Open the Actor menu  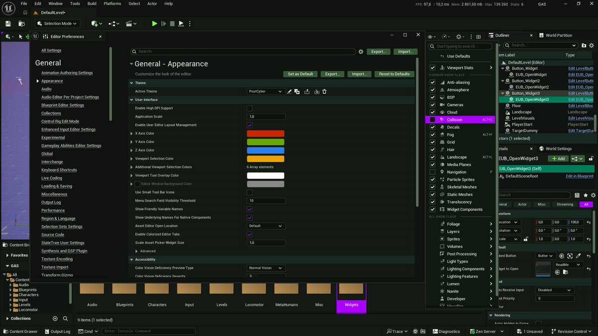tap(152, 3)
